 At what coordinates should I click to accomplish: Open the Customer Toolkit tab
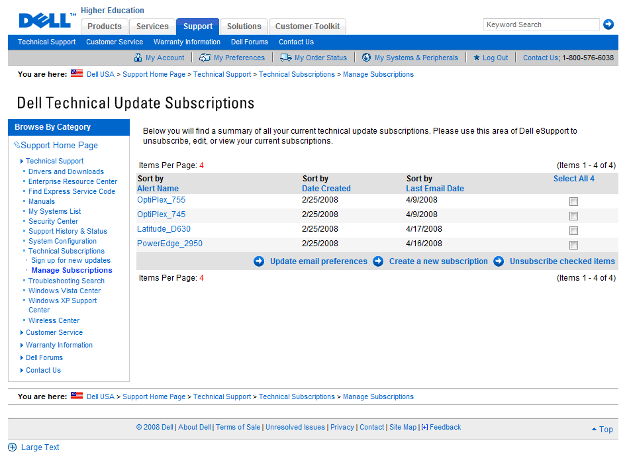tap(307, 26)
